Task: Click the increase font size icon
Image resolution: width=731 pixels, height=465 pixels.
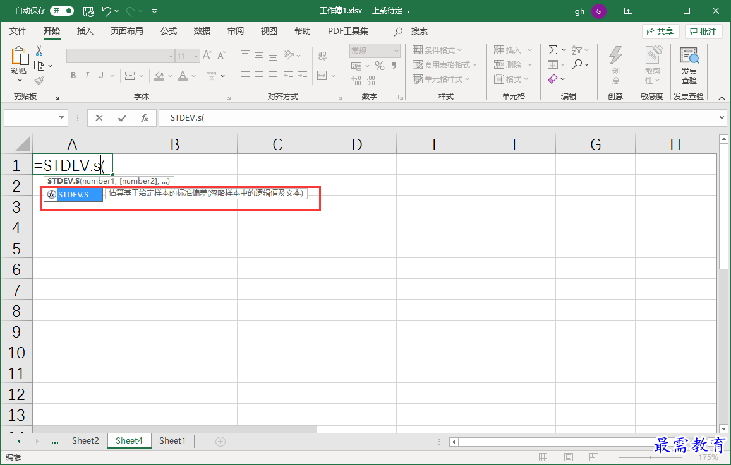Action: [x=207, y=55]
